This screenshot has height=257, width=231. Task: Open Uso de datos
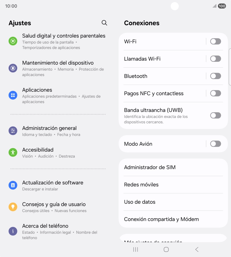[x=140, y=202]
